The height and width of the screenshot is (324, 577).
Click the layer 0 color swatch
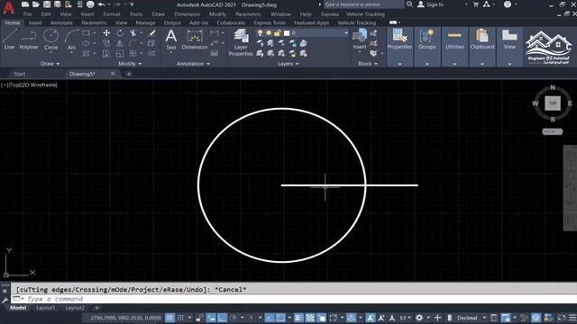pyautogui.click(x=287, y=33)
